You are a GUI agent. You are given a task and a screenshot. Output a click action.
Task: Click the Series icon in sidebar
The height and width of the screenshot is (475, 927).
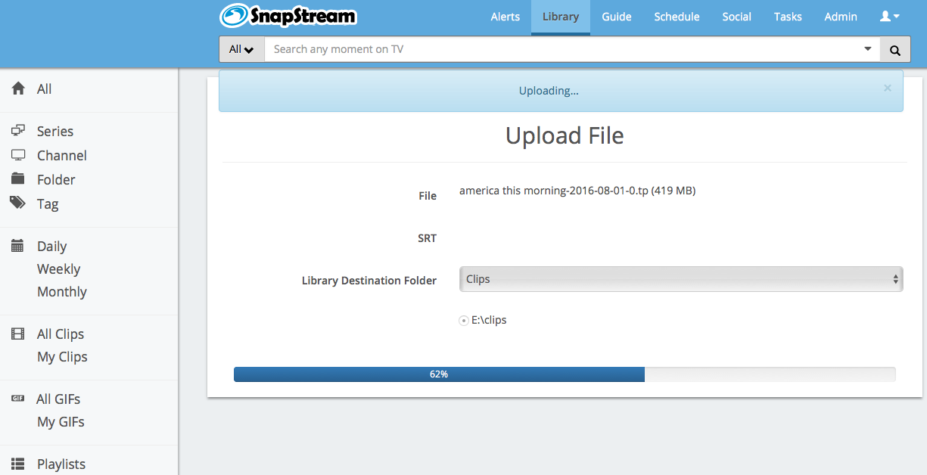[x=18, y=131]
